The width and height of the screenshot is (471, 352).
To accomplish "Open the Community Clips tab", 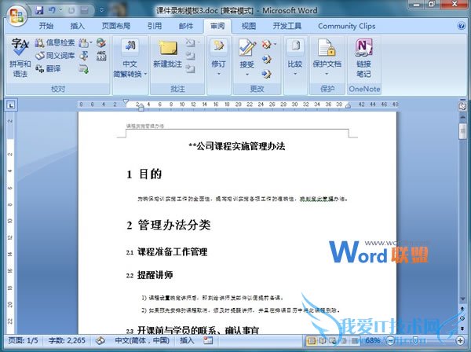I will 347,26.
